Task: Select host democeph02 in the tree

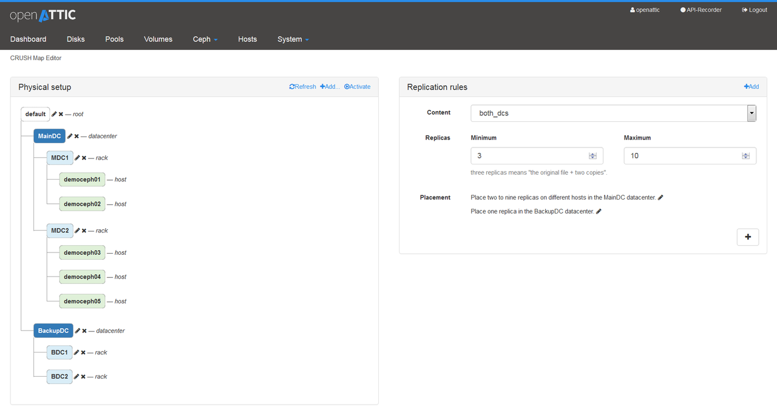Action: pyautogui.click(x=82, y=204)
